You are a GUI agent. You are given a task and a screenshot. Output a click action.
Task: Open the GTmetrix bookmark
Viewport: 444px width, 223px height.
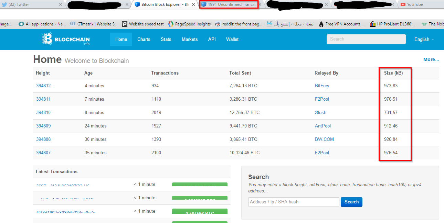coord(94,24)
